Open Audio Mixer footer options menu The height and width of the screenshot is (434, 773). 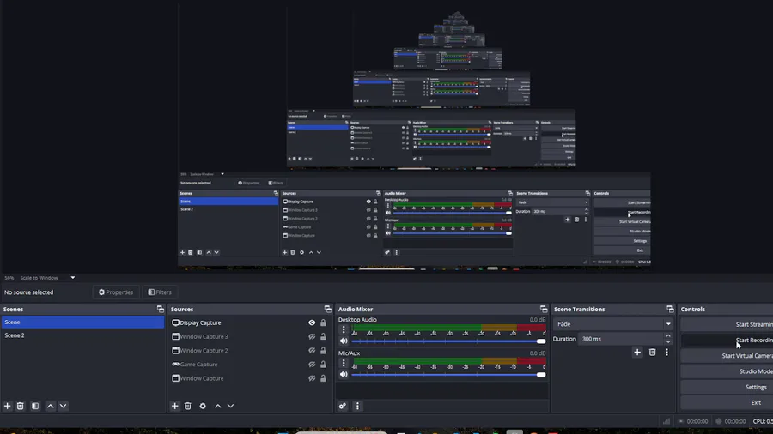[x=357, y=406]
